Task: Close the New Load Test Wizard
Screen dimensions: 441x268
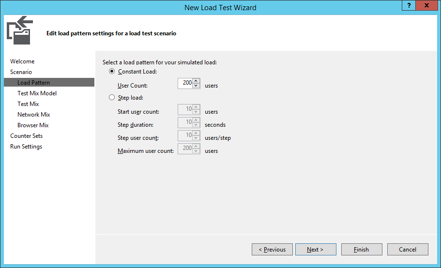Action: click(x=426, y=5)
